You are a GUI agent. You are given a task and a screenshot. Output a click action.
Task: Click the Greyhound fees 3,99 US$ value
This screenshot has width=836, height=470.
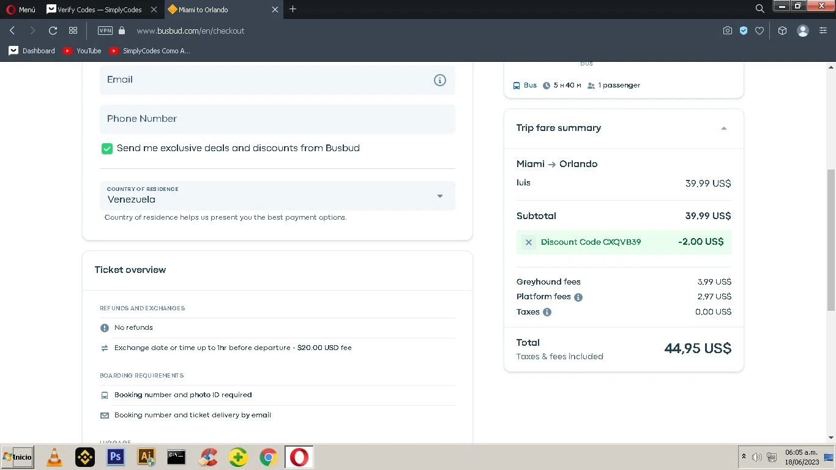[x=714, y=282]
